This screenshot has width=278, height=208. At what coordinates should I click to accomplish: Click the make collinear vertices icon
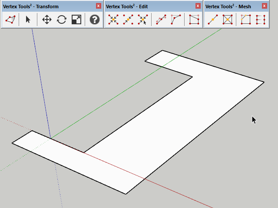(161, 19)
